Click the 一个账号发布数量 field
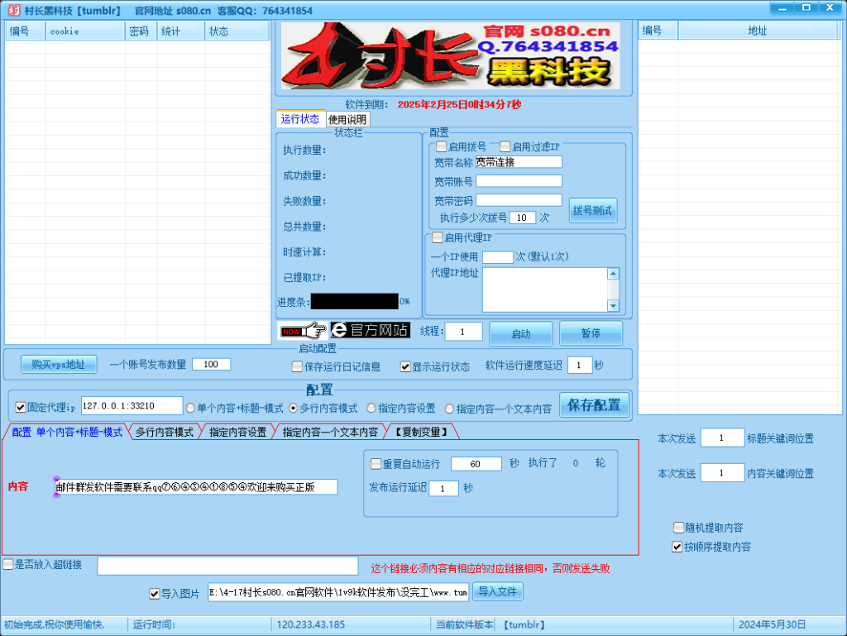This screenshot has height=636, width=847. point(211,365)
